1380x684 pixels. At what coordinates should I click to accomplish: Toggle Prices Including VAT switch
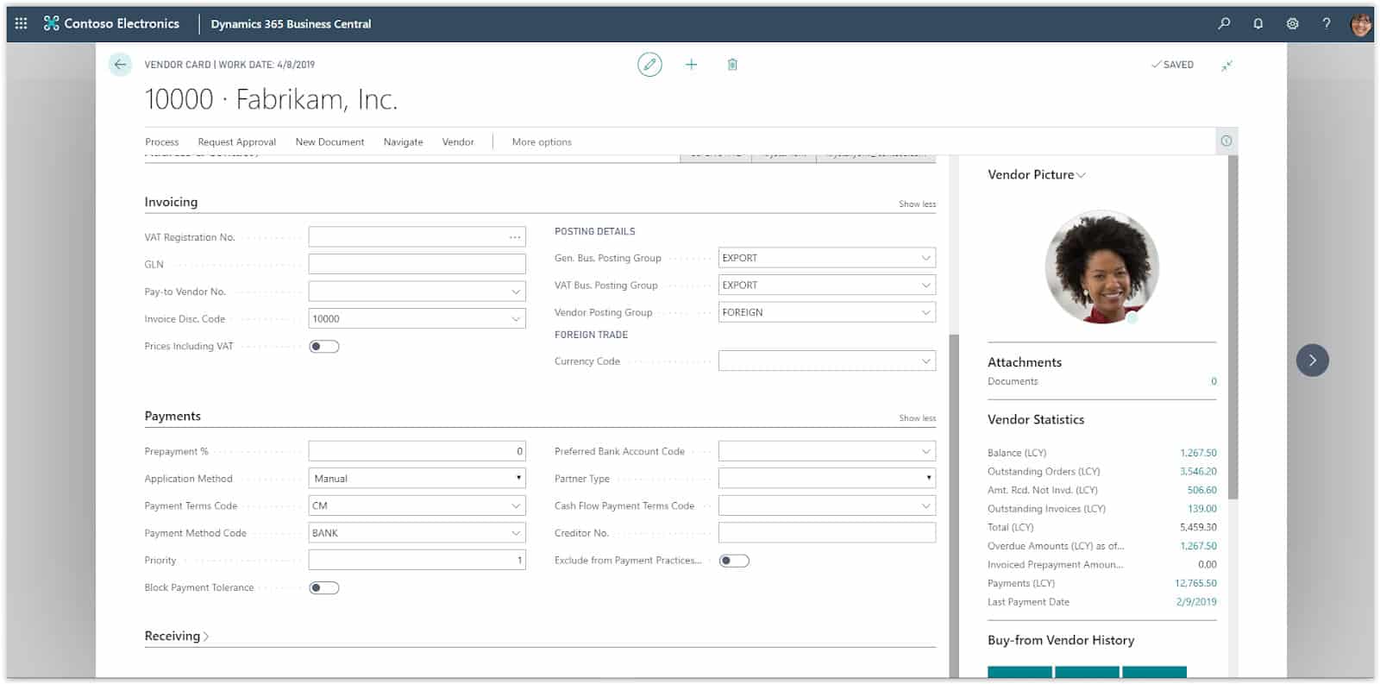coord(324,347)
